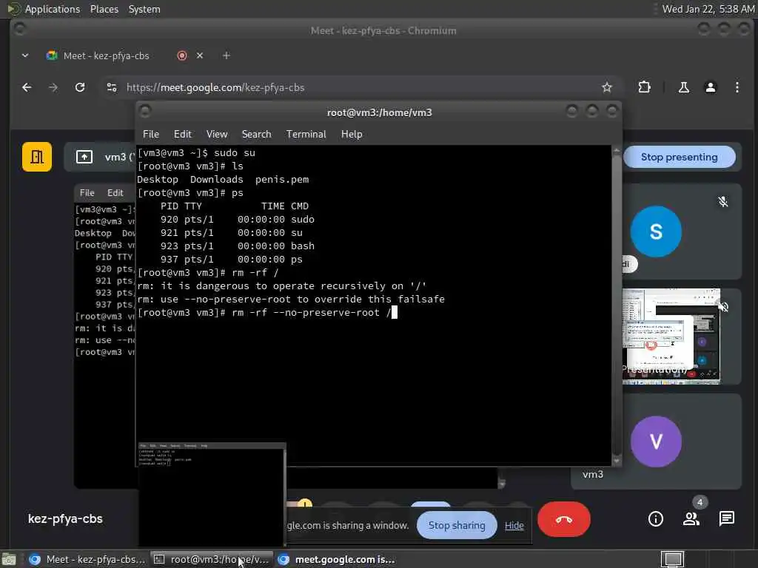Click the penis.pem filename in terminal output
This screenshot has height=568, width=758.
[x=282, y=179]
